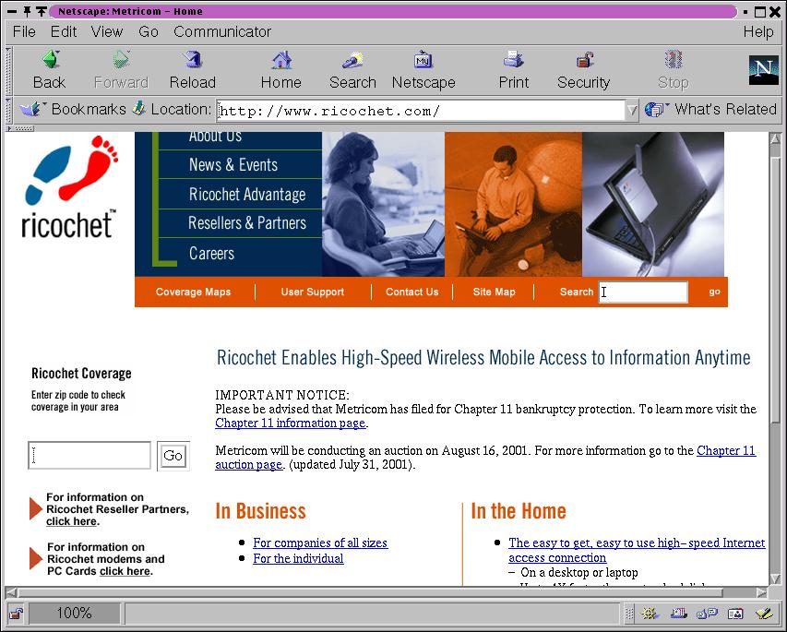Click the Coverage Maps navigation link
This screenshot has height=632, width=787.
(x=193, y=292)
